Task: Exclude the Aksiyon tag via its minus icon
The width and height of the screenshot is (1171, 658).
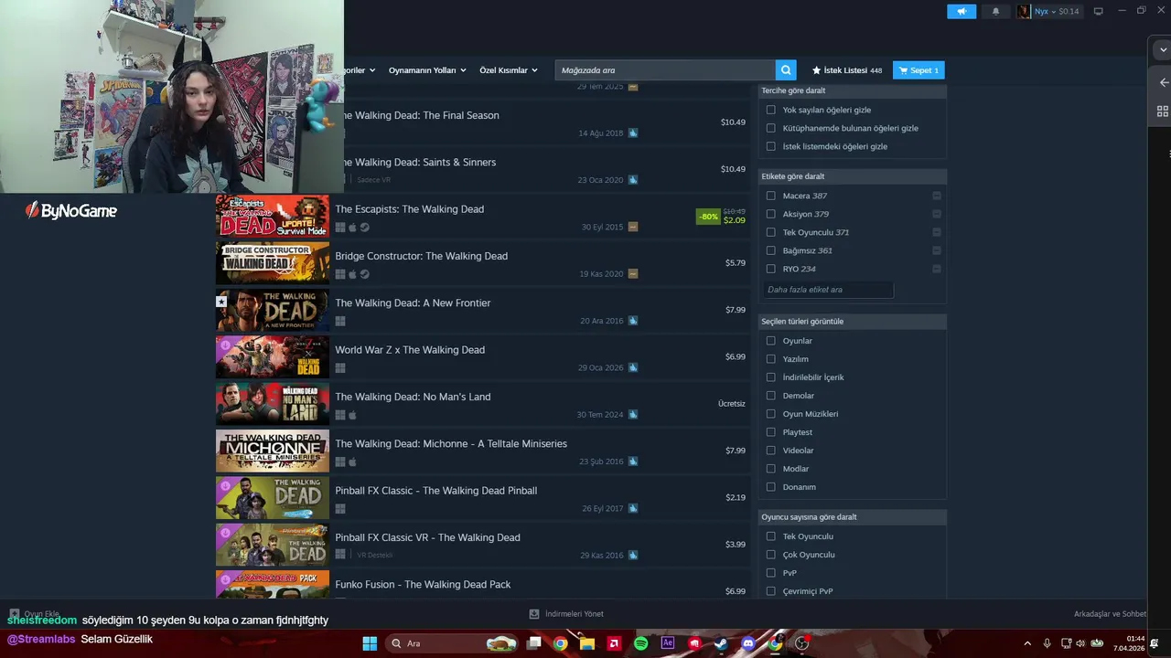Action: (937, 214)
